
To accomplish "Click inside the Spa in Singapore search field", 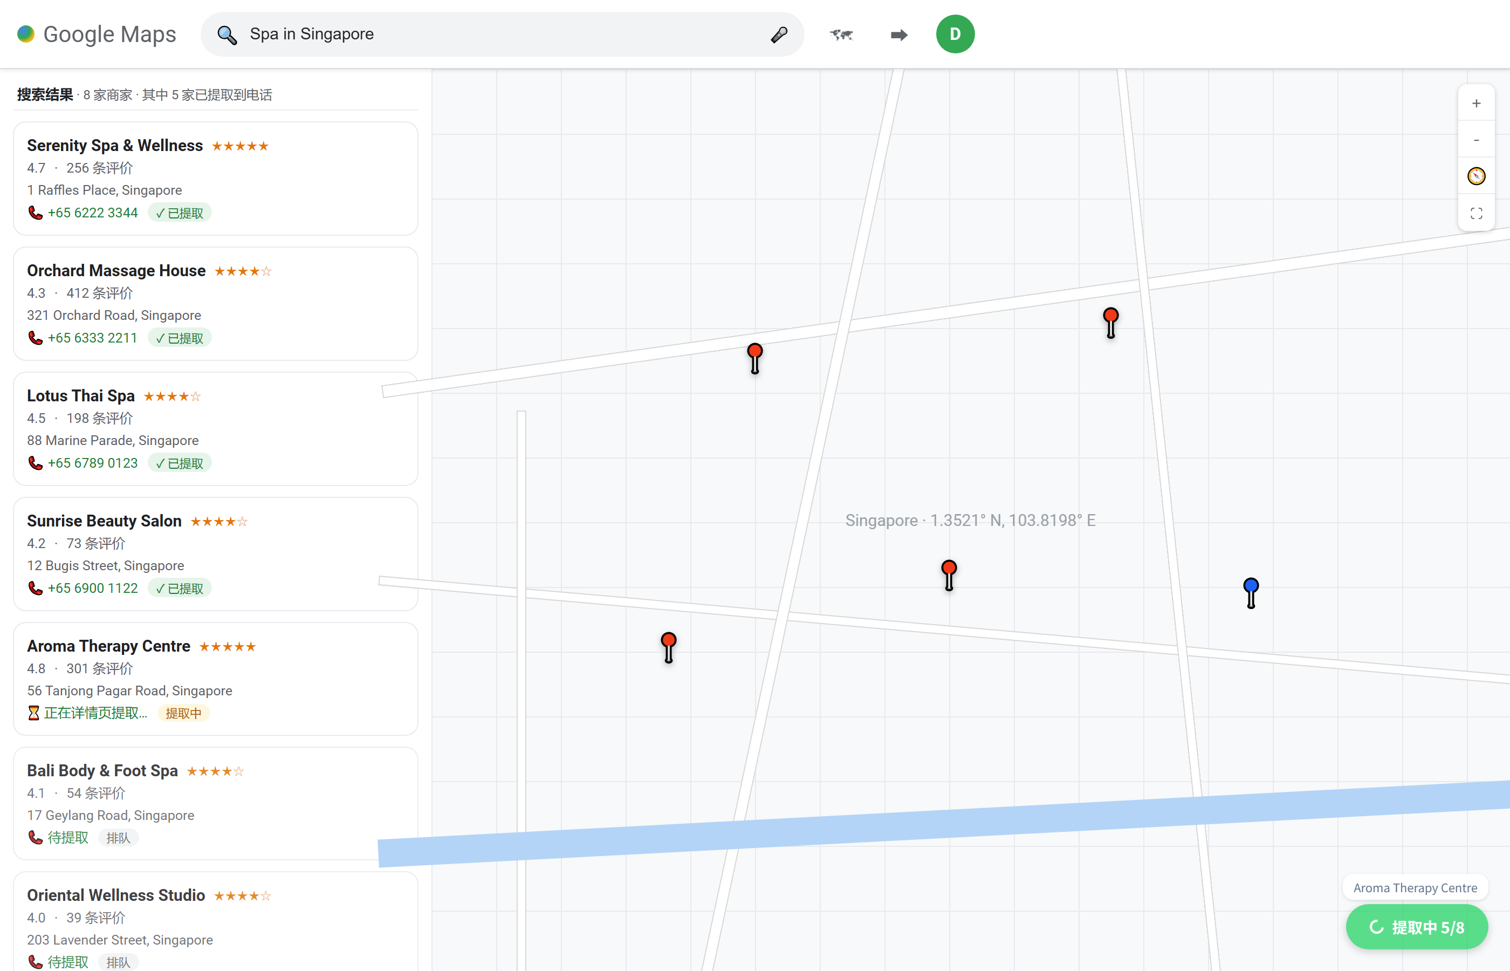I will [x=502, y=34].
